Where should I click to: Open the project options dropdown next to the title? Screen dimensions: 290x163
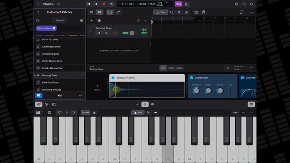pos(58,4)
